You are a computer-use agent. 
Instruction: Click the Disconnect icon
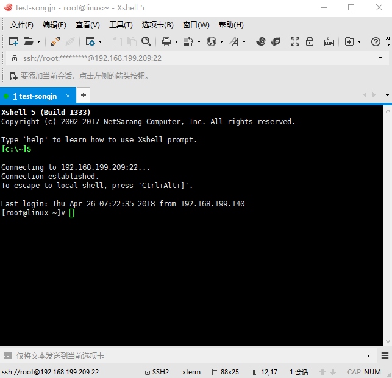point(70,41)
